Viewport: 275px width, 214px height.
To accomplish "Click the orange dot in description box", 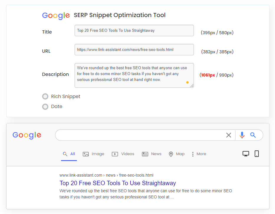I will pos(187,82).
